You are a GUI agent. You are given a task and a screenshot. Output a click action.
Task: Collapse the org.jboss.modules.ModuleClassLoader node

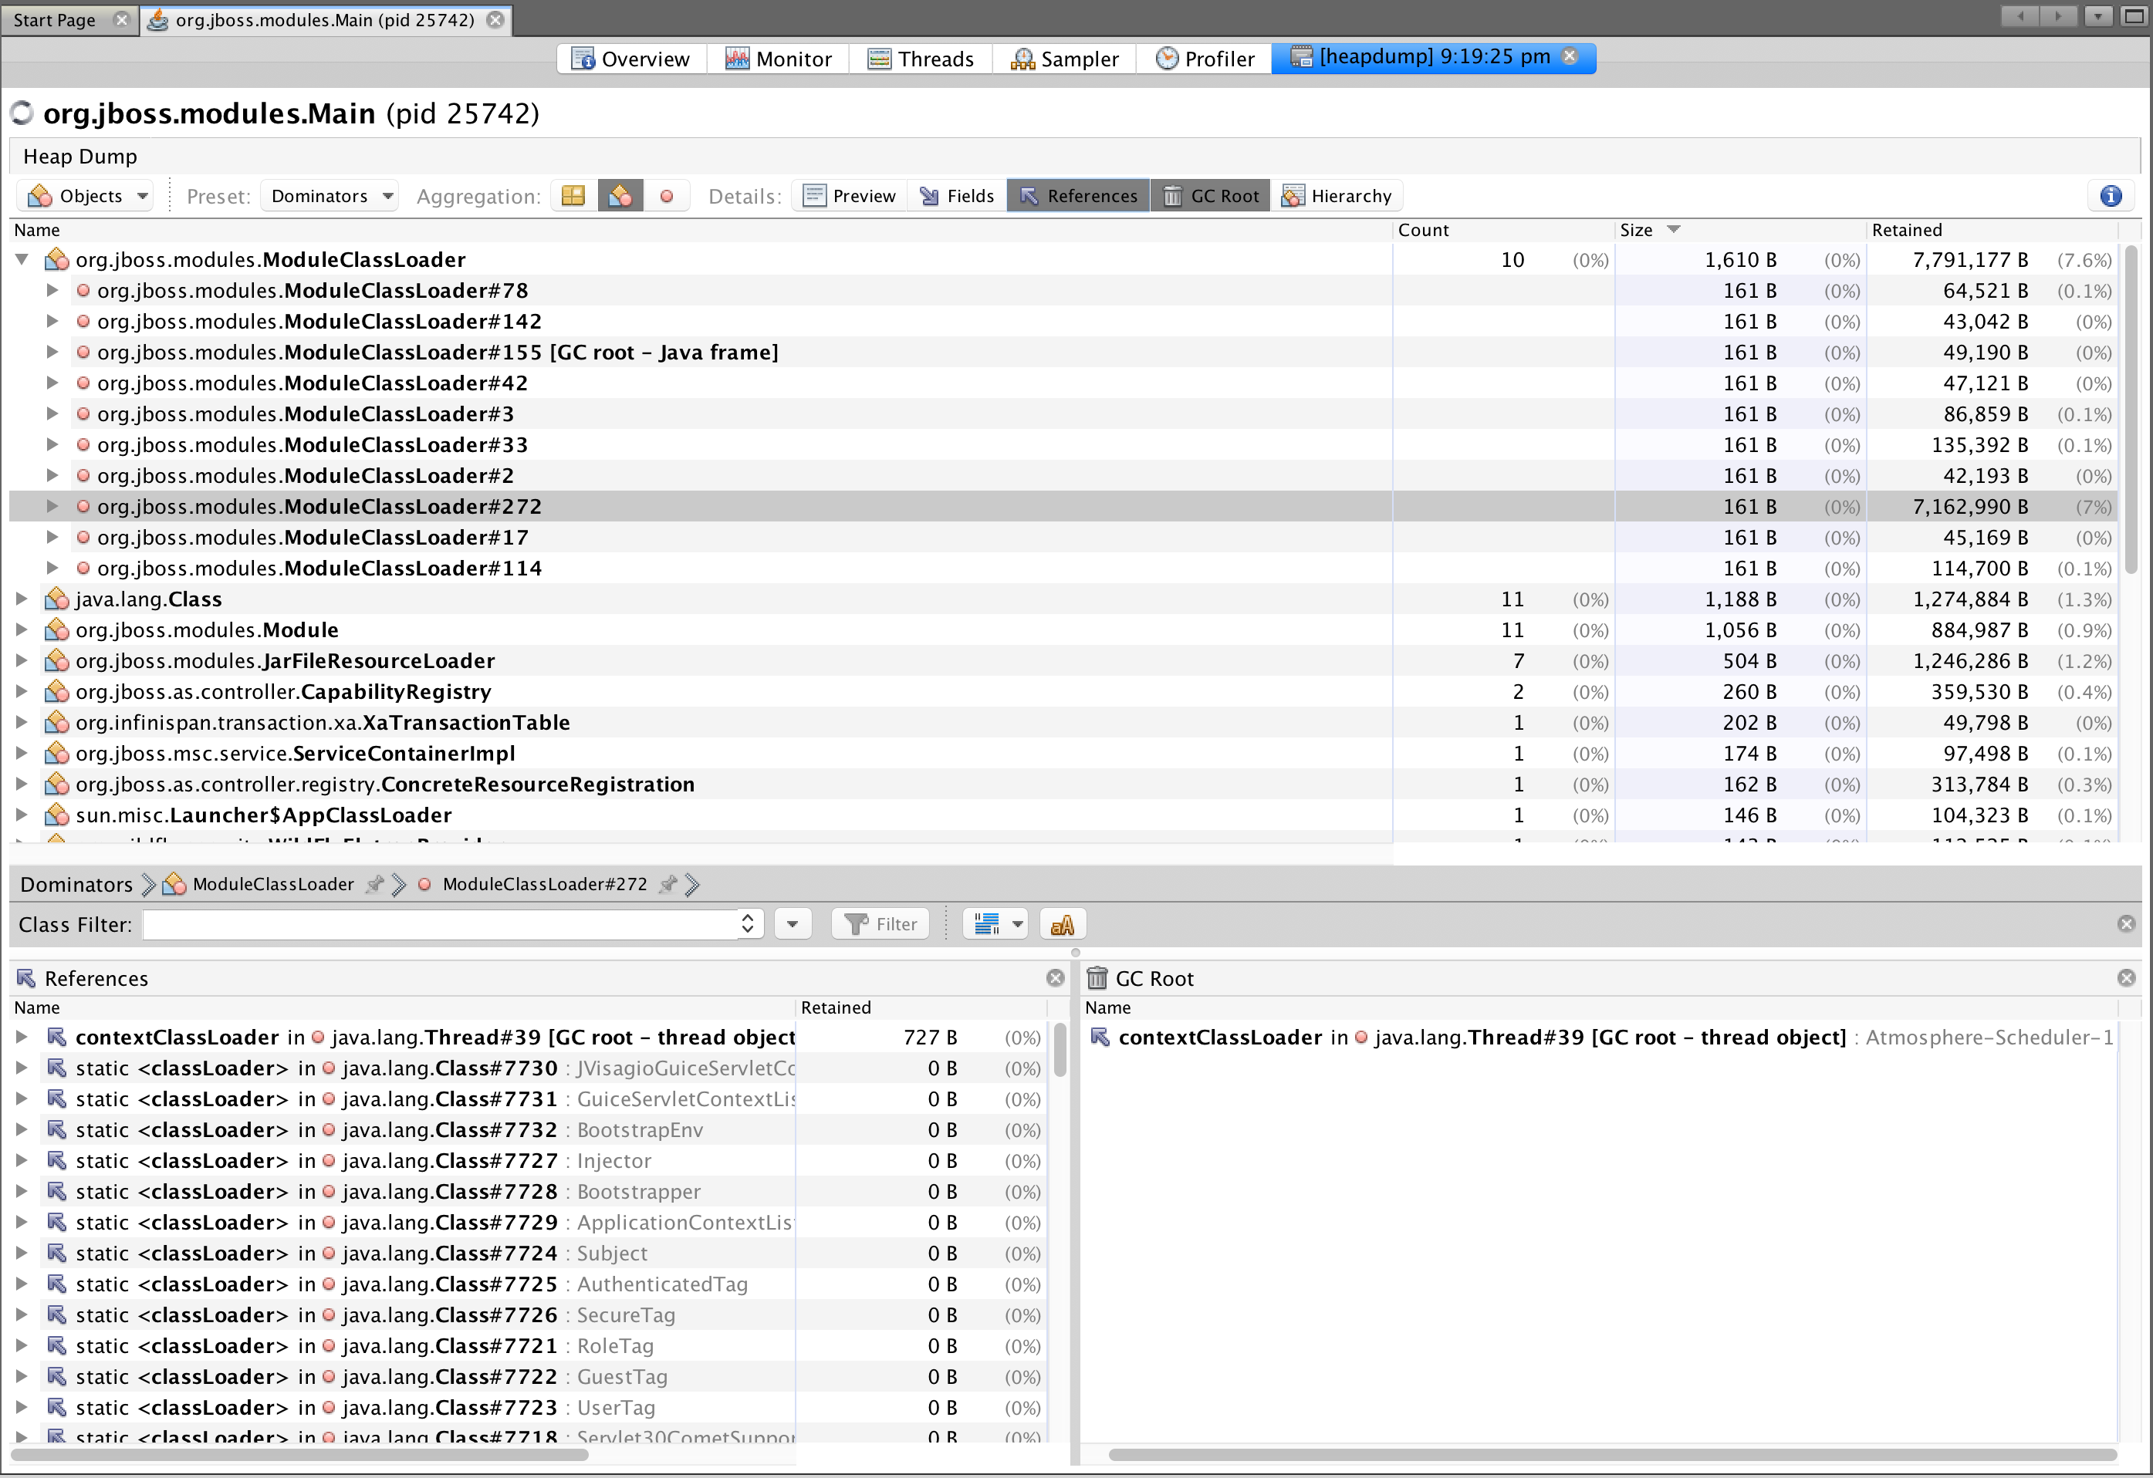tap(22, 259)
